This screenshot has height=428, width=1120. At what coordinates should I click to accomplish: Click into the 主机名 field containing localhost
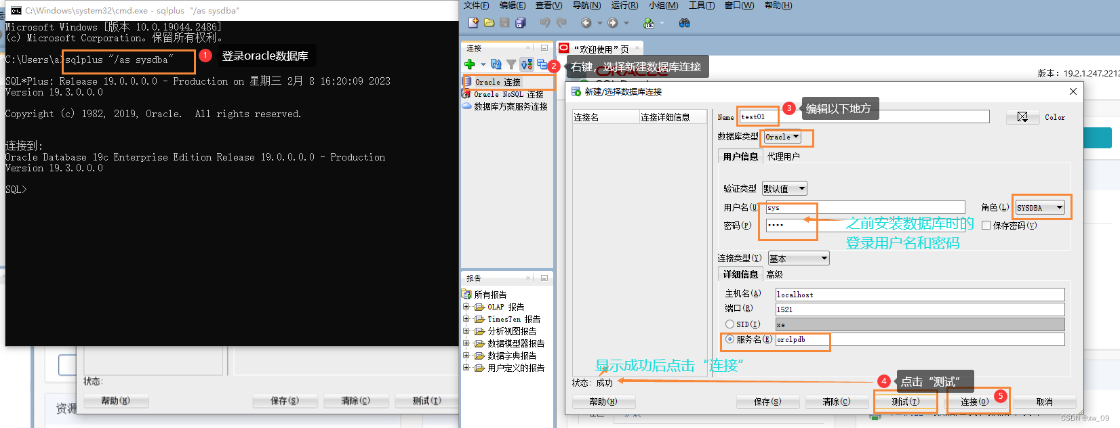tap(920, 295)
